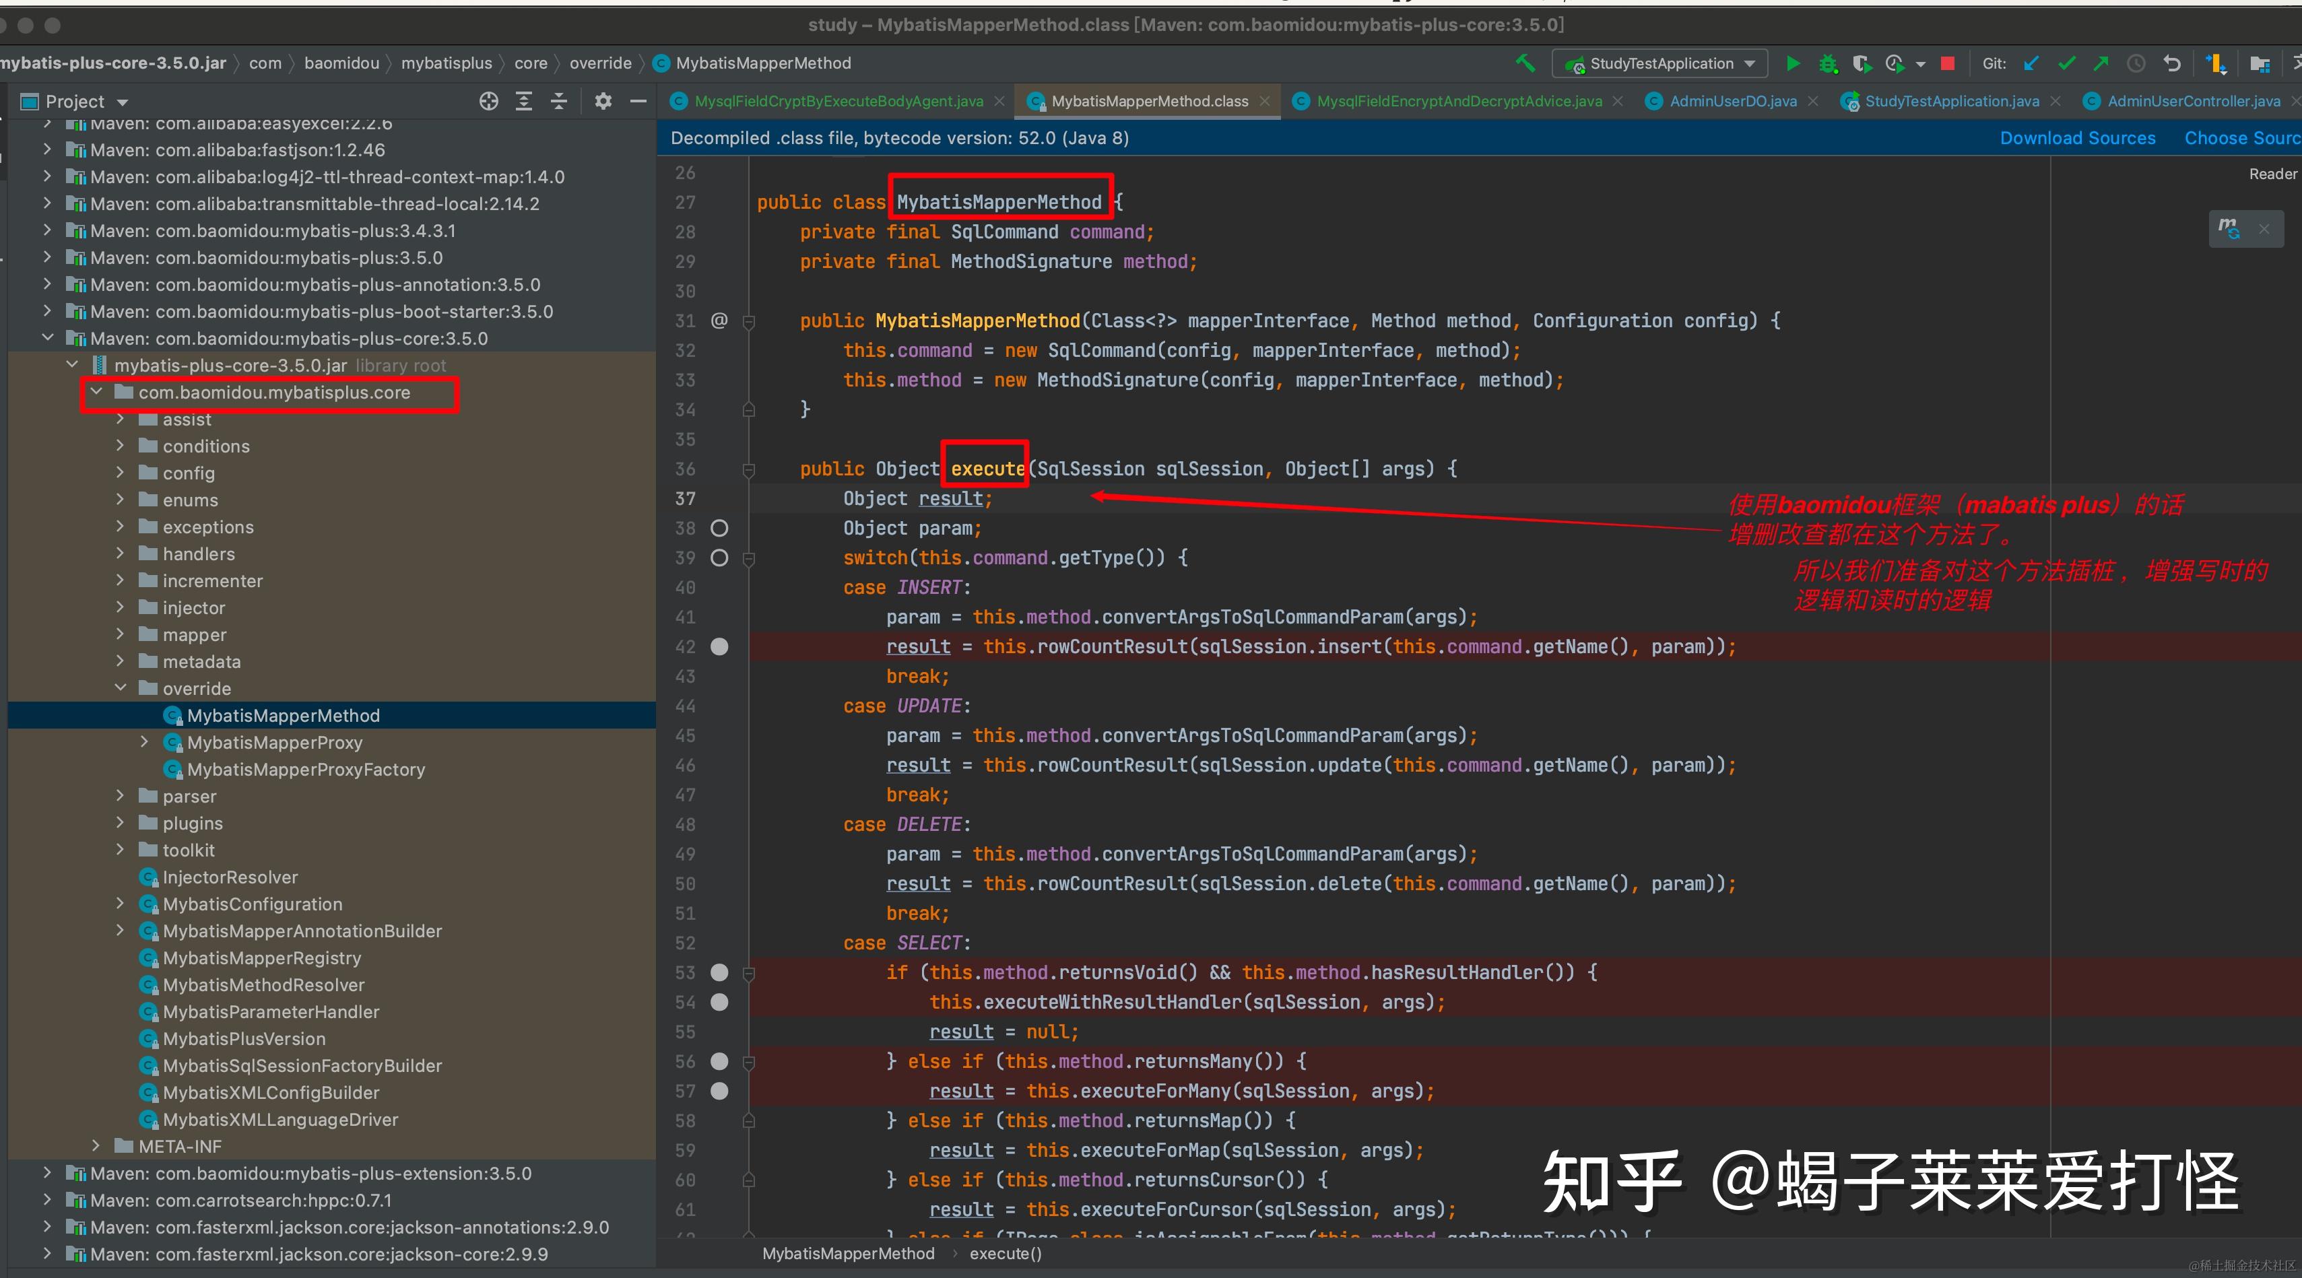This screenshot has width=2302, height=1278.
Task: Run StudyTestApplication with the green play button
Action: (x=1793, y=63)
